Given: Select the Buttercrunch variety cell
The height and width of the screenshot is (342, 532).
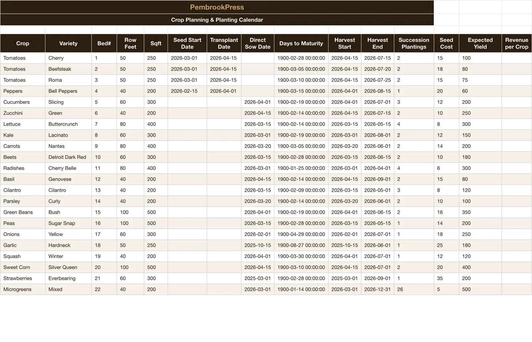Looking at the screenshot, I should point(68,124).
